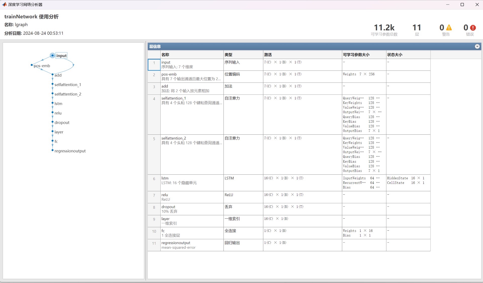The width and height of the screenshot is (483, 283).
Task: Click regressionoutput node in graph
Action: pos(70,151)
